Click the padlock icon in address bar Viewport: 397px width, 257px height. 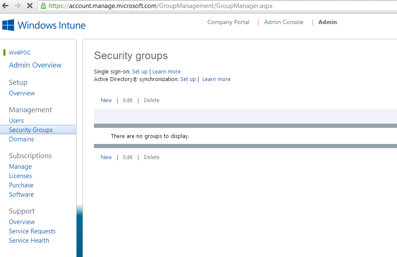tap(43, 6)
